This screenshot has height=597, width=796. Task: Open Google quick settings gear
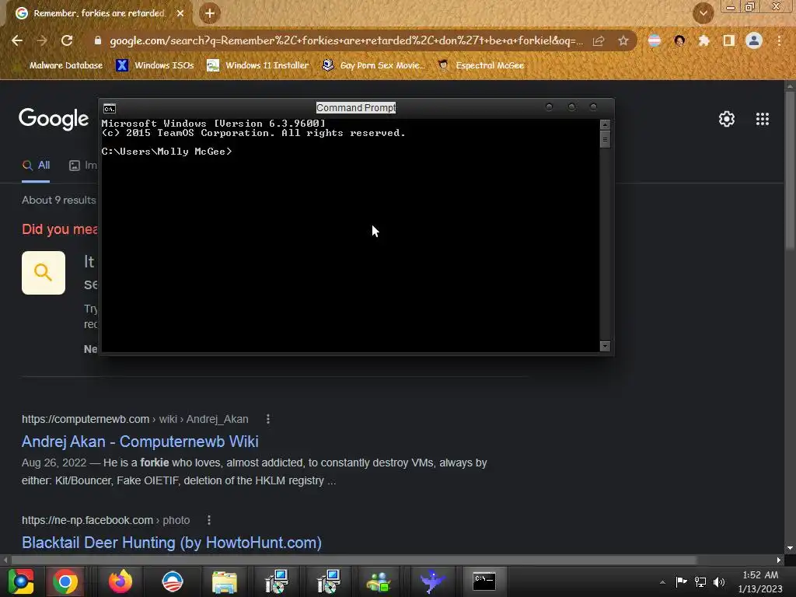coord(727,119)
